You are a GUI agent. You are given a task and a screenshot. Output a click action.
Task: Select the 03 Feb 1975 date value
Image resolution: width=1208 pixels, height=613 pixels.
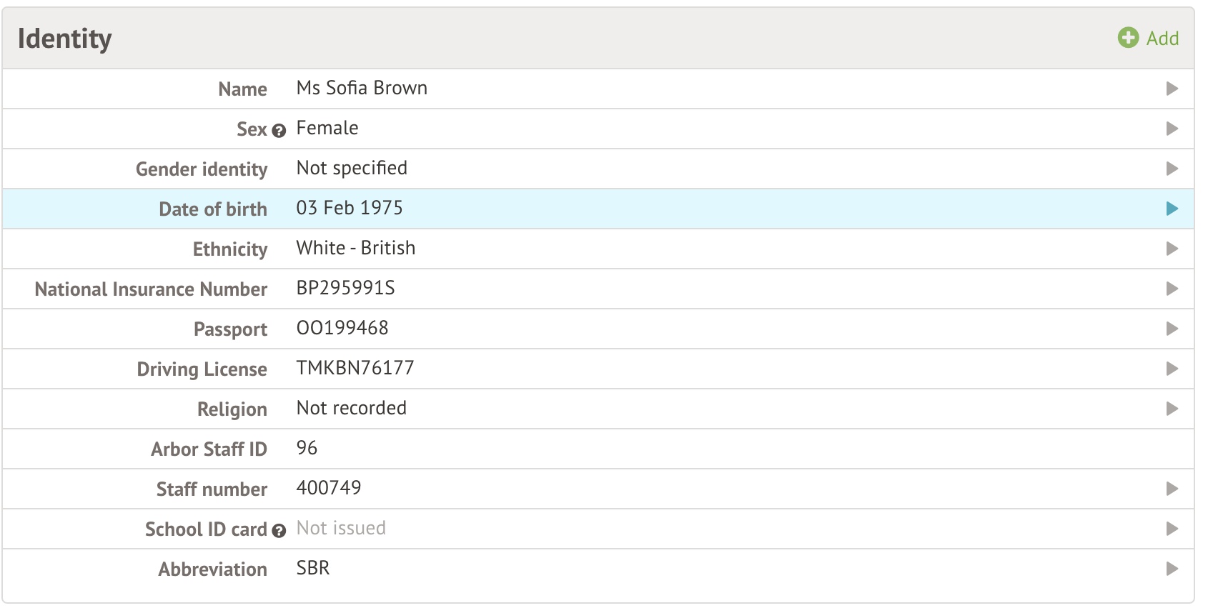tap(350, 208)
